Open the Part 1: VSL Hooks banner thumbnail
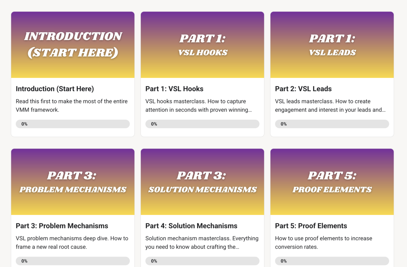Image resolution: width=407 pixels, height=267 pixels. [x=202, y=45]
